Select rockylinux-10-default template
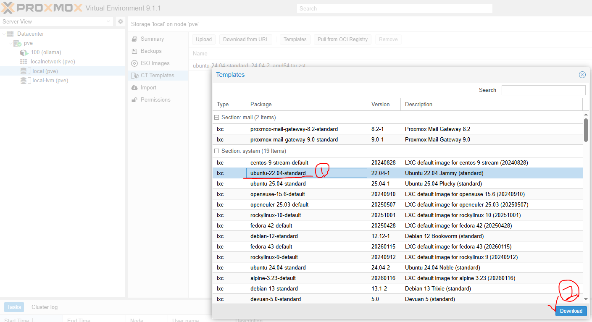This screenshot has height=322, width=592. [x=397, y=215]
